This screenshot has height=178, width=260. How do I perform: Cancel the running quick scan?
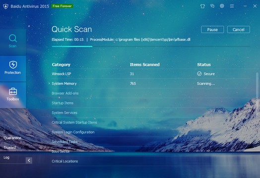click(239, 30)
